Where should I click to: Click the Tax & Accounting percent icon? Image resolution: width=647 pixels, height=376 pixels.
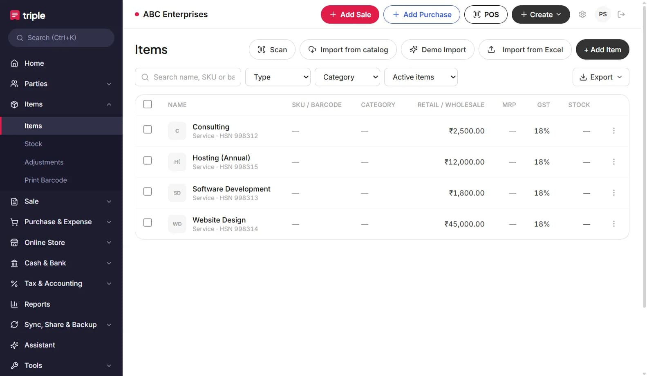click(x=14, y=283)
